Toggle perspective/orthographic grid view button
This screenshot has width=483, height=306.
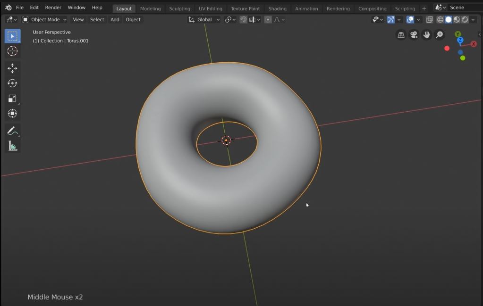[401, 35]
